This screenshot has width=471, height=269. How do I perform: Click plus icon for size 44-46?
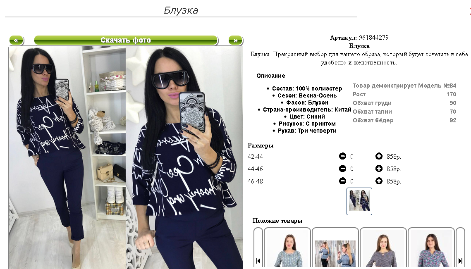pos(379,169)
